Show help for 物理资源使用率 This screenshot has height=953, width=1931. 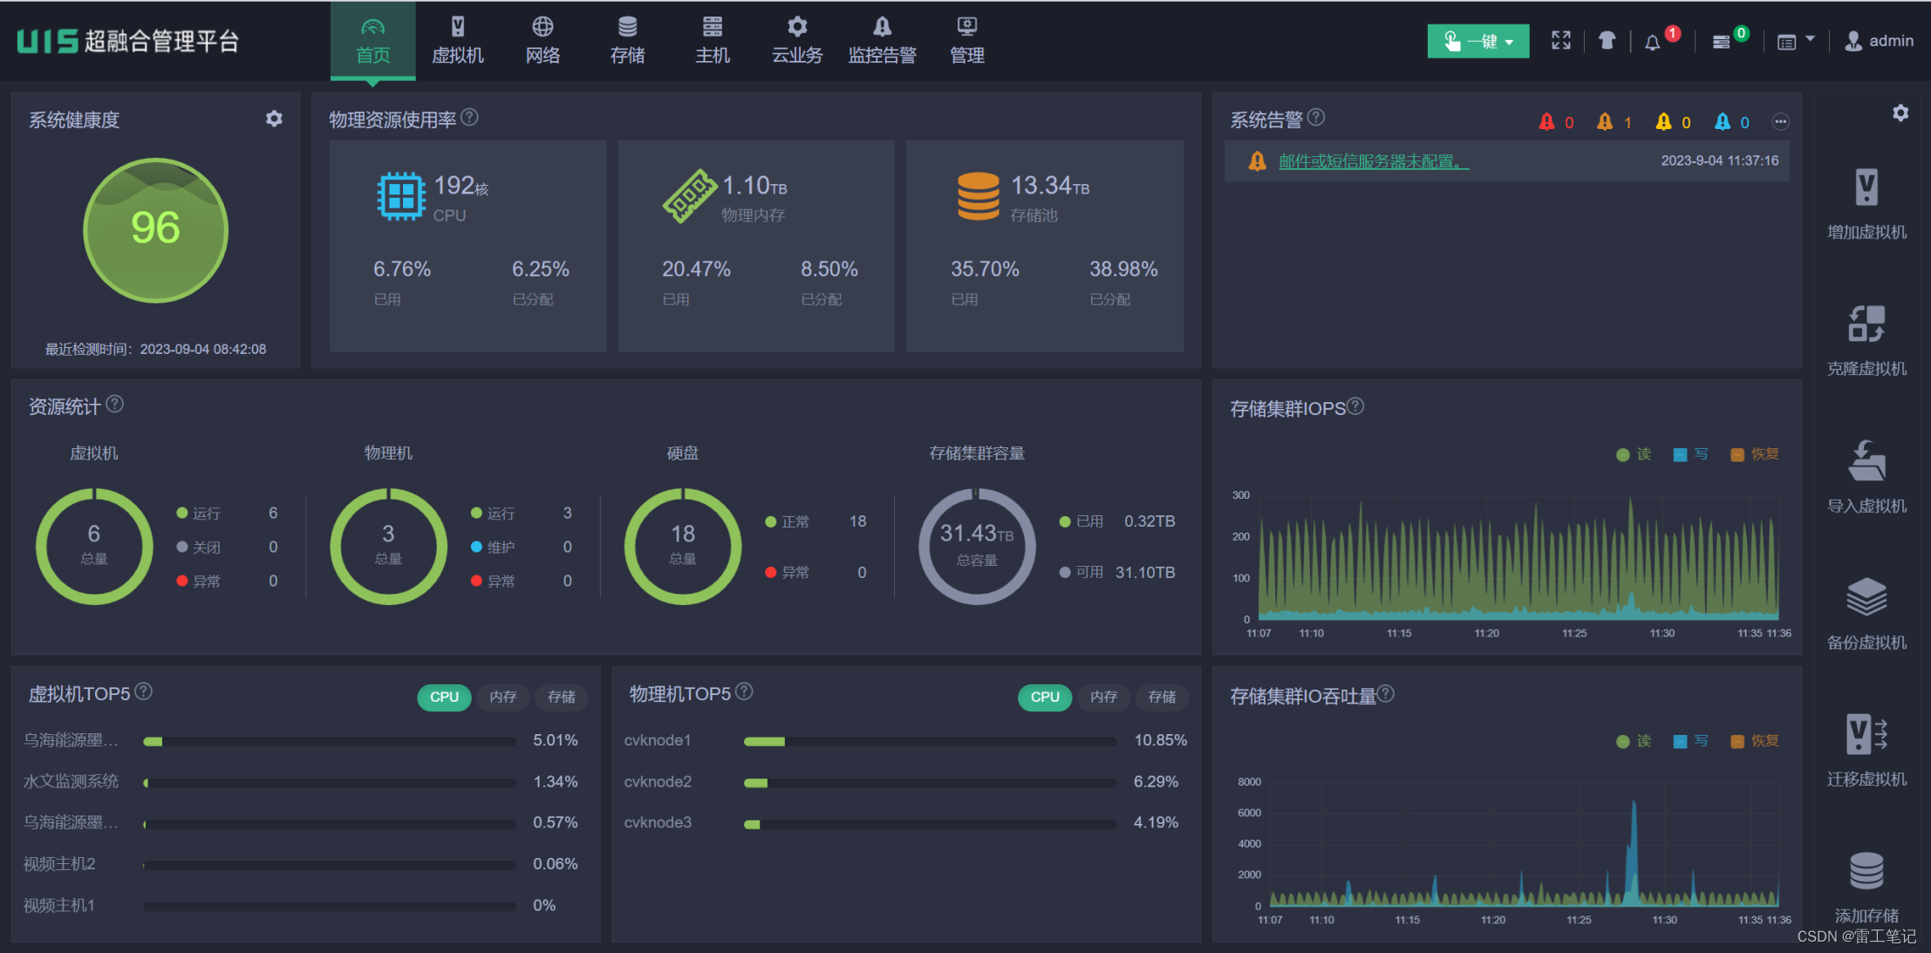coord(469,118)
